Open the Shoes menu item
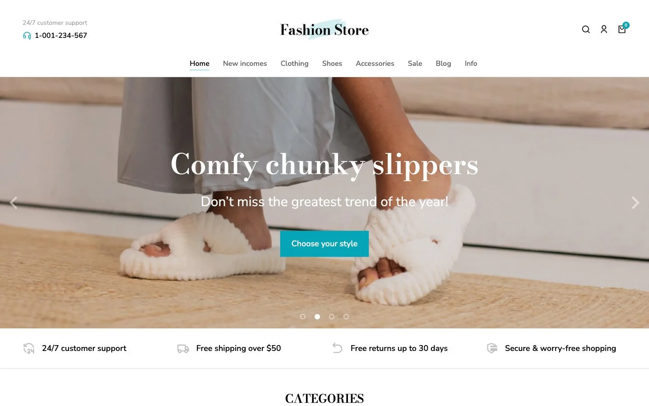The width and height of the screenshot is (649, 406). point(332,64)
